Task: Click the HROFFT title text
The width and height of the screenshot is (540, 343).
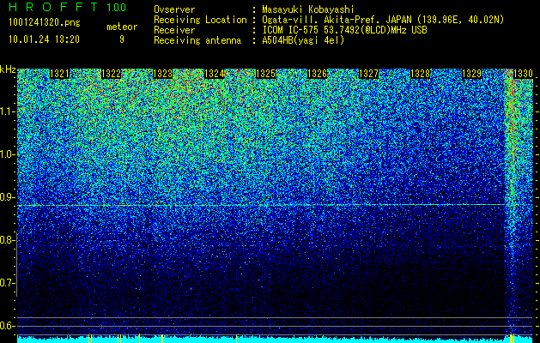Action: [53, 7]
